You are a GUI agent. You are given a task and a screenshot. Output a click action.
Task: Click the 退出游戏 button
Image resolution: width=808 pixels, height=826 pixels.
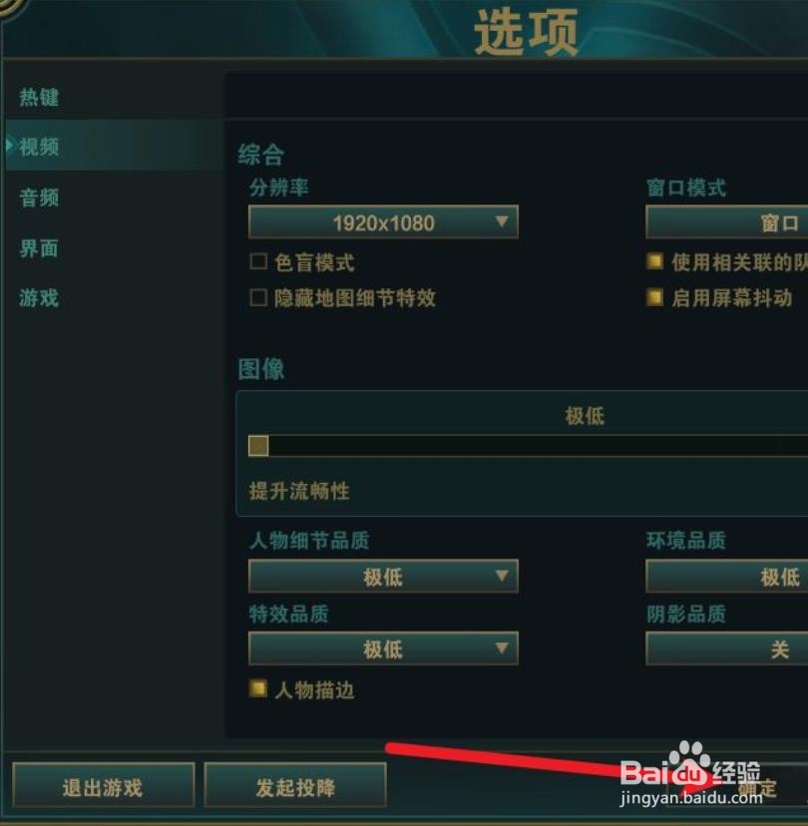coord(103,785)
